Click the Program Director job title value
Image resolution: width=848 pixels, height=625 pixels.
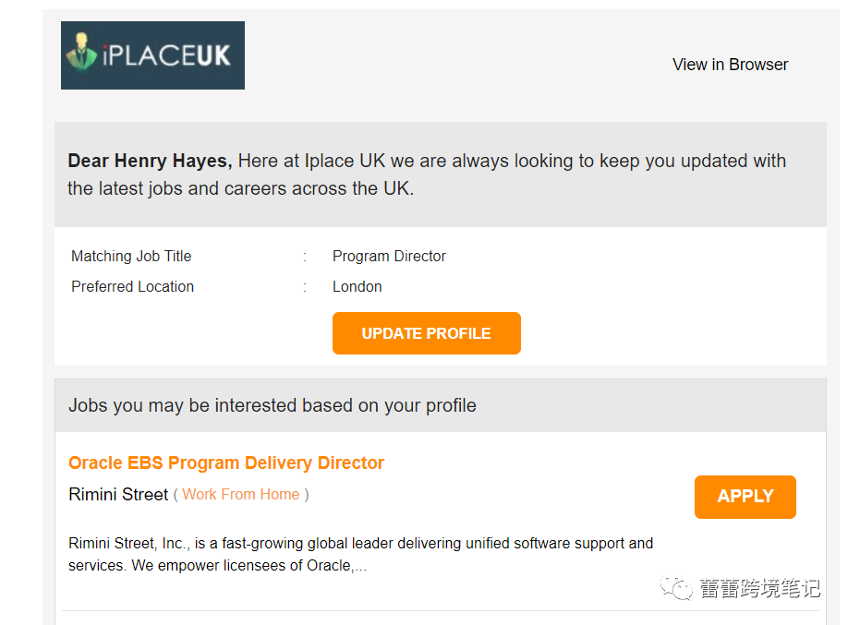coord(389,257)
